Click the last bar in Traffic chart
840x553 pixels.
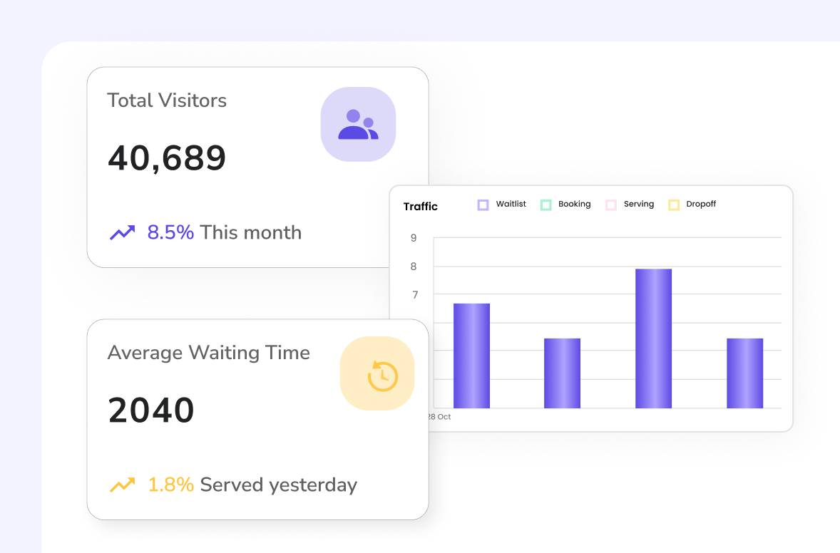(x=744, y=373)
